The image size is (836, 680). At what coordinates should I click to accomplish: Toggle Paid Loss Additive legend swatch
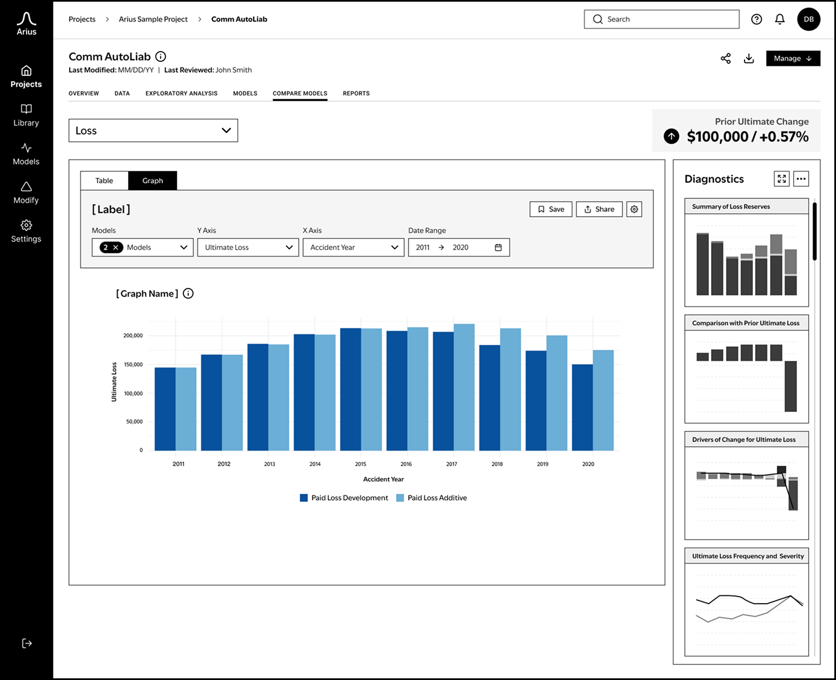[400, 498]
